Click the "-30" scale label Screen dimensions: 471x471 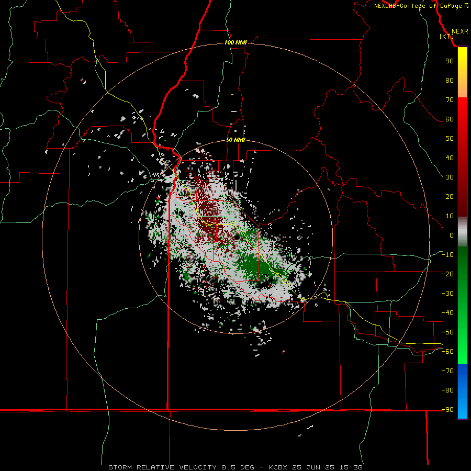(447, 294)
